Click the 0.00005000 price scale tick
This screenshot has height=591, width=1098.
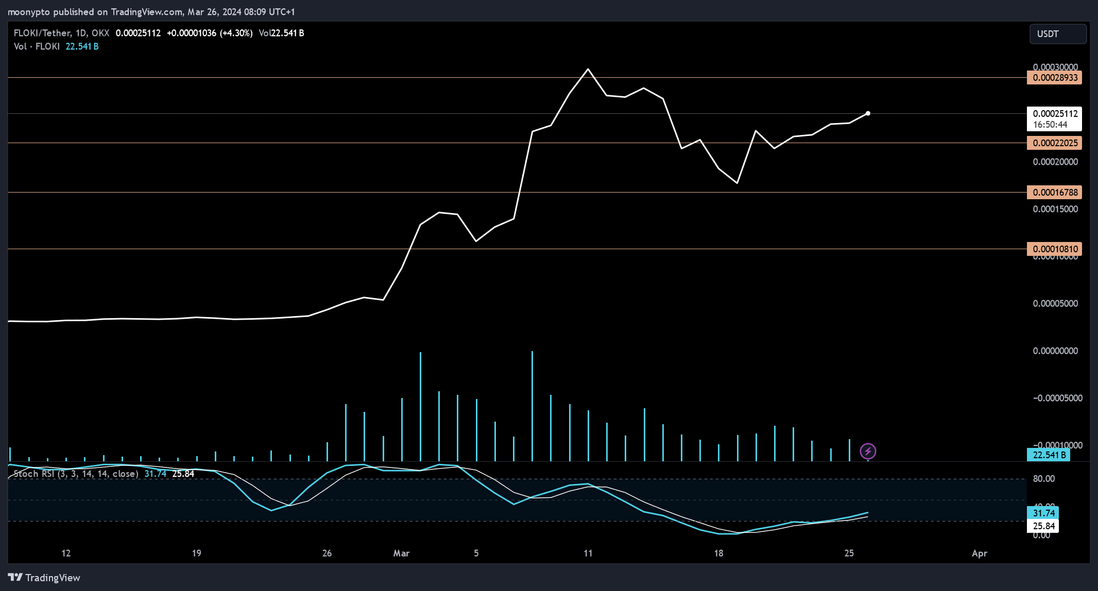click(x=1055, y=304)
